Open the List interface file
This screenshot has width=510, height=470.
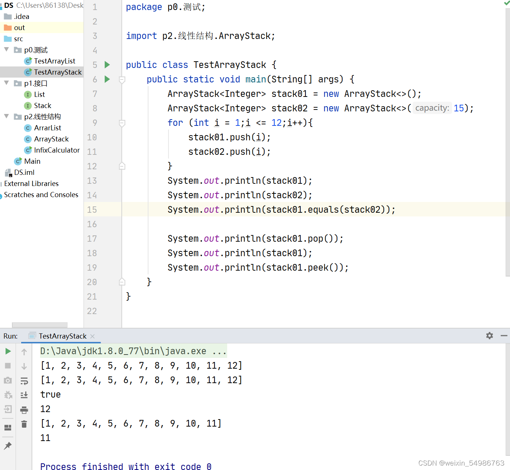click(x=39, y=94)
